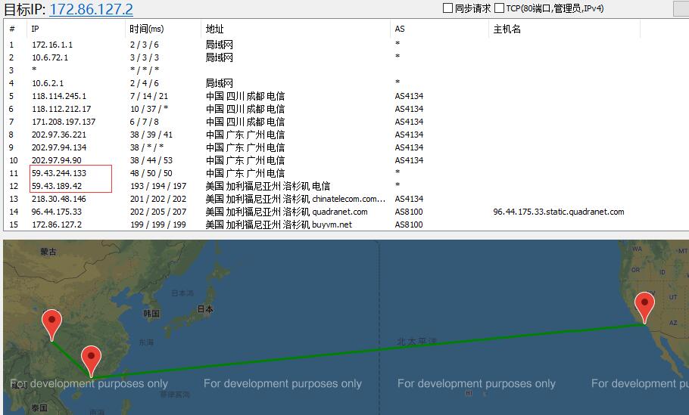Click the 主机名 column header
Image resolution: width=689 pixels, height=415 pixels.
click(x=564, y=29)
